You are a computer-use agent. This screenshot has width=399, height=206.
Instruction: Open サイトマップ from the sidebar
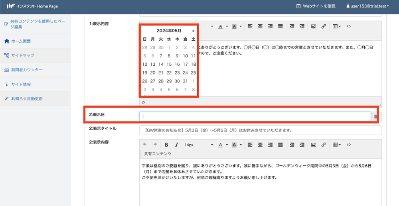(x=23, y=55)
